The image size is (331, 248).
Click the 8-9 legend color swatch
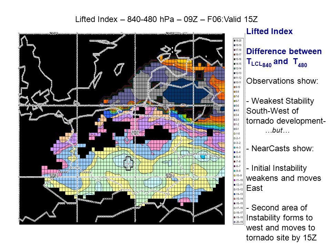point(234,92)
